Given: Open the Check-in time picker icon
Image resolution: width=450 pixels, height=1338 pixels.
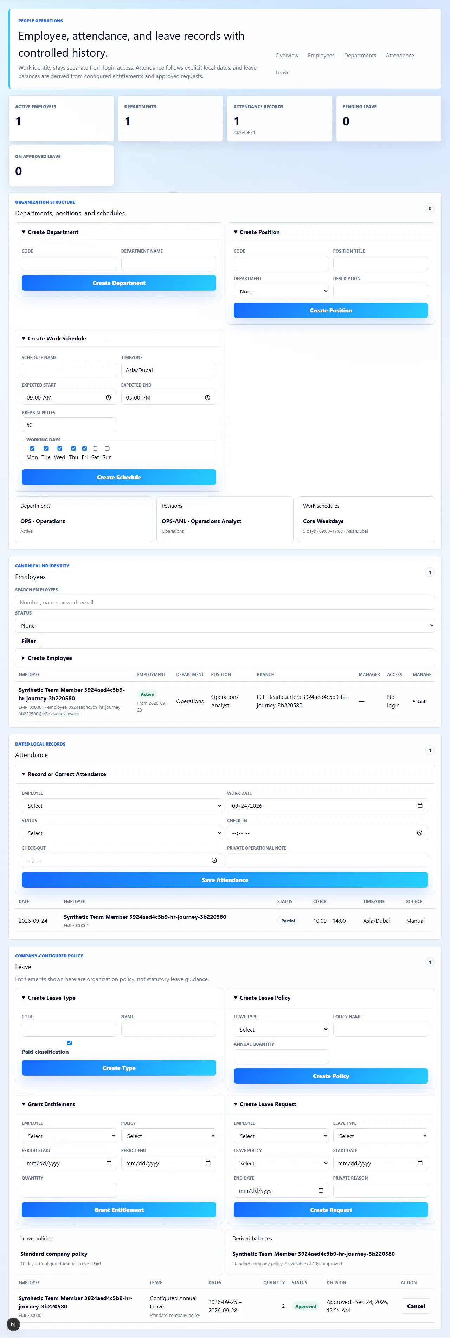Looking at the screenshot, I should point(419,833).
